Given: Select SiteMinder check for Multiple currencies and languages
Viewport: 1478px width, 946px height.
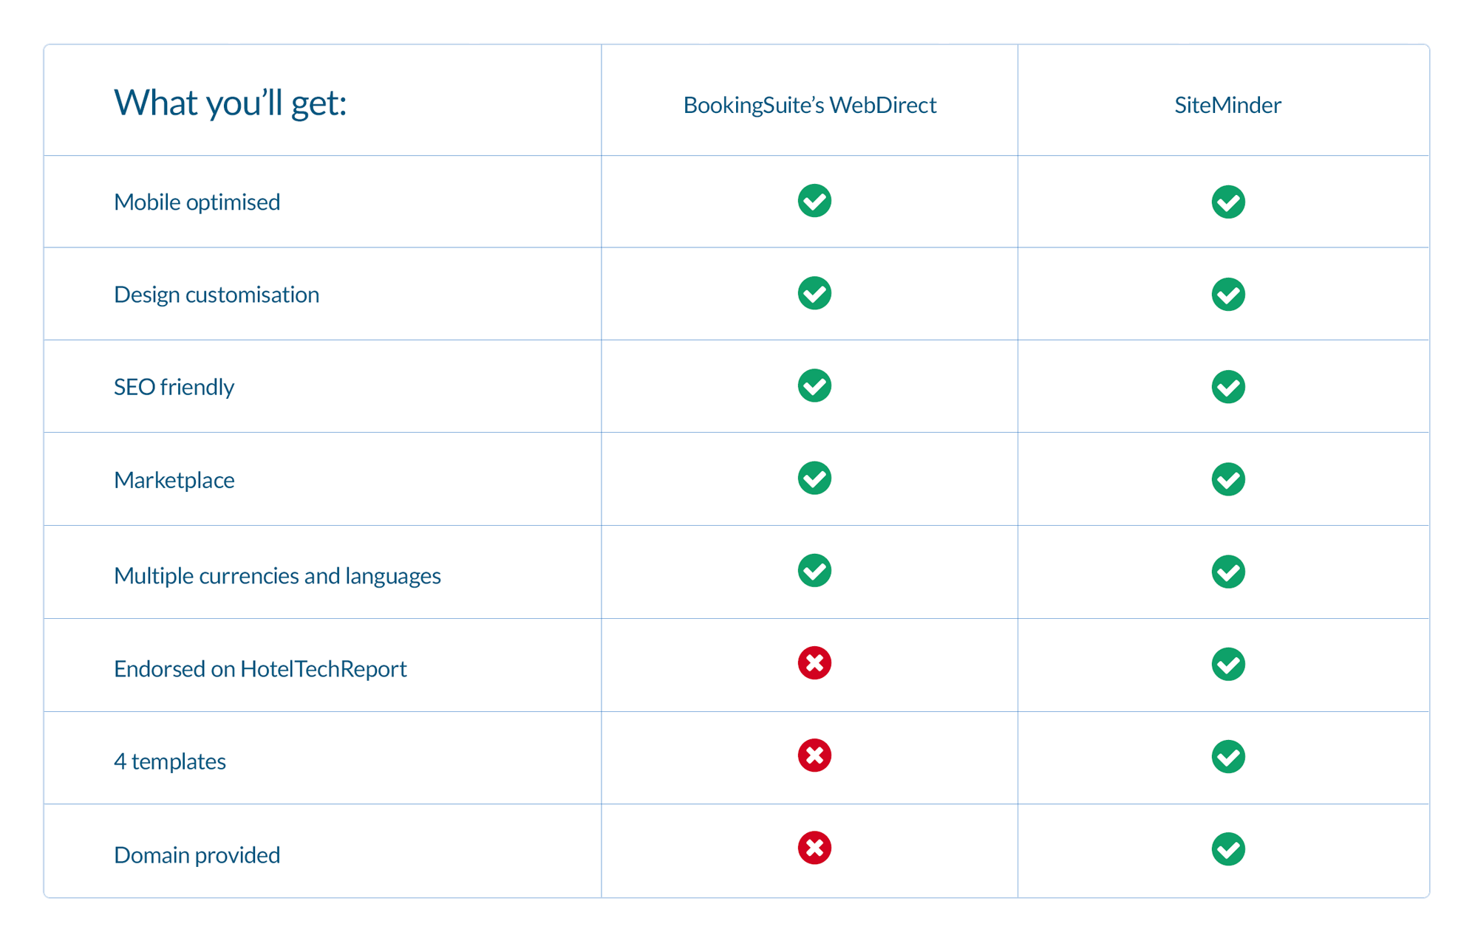Looking at the screenshot, I should point(1228,572).
